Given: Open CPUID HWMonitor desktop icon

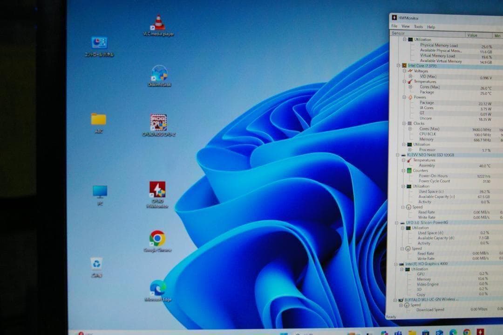Looking at the screenshot, I should [x=157, y=191].
